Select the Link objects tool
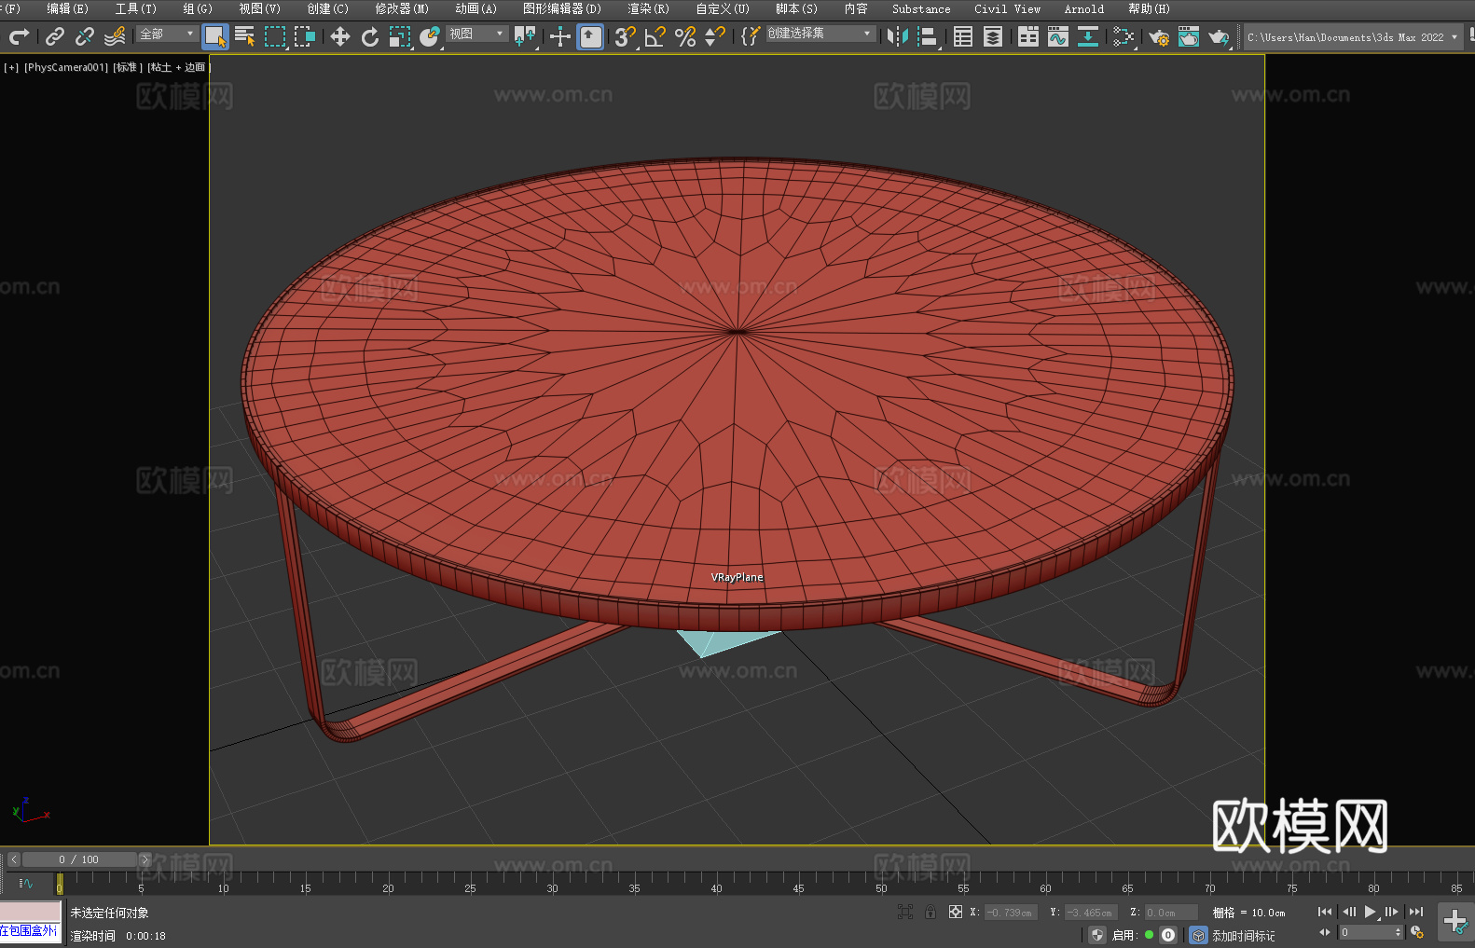1475x948 pixels. (55, 36)
